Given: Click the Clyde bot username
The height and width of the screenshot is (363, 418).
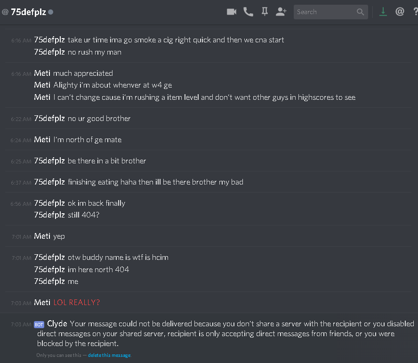Looking at the screenshot, I should coord(57,323).
